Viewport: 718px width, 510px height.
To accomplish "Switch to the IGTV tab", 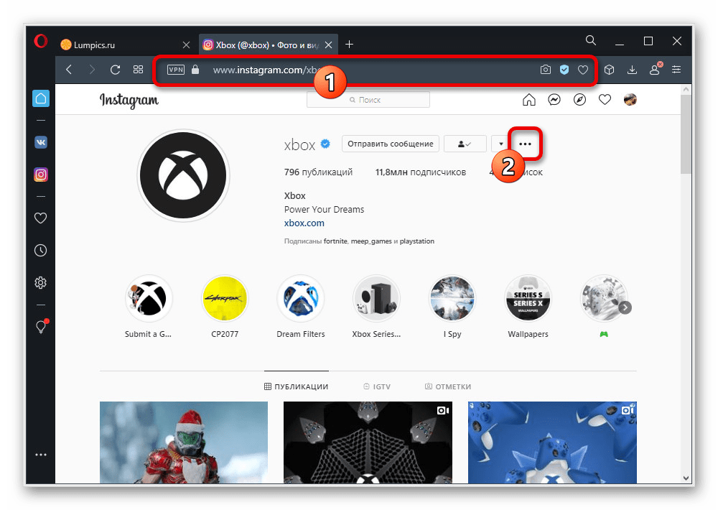I will point(377,386).
